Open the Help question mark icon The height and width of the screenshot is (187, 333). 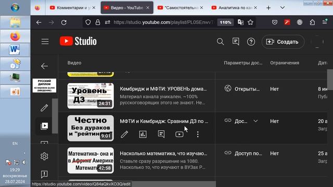(251, 42)
